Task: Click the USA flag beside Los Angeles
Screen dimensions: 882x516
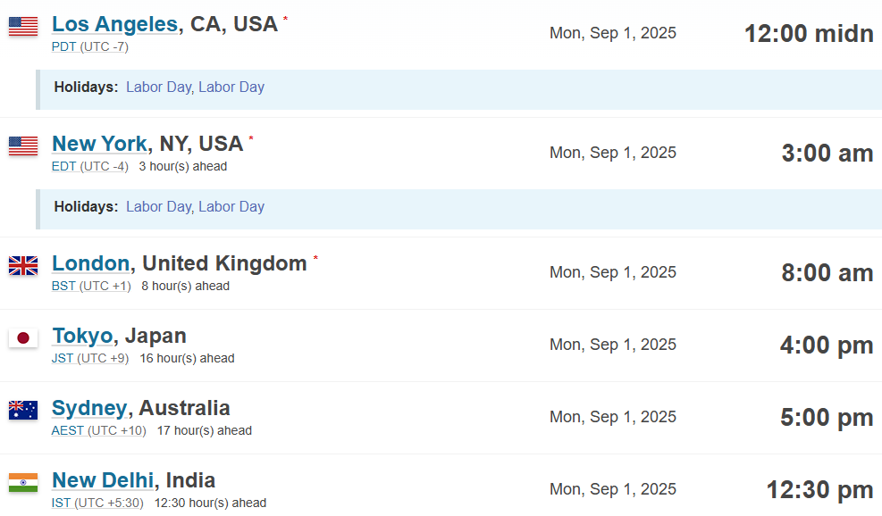Action: (x=23, y=26)
